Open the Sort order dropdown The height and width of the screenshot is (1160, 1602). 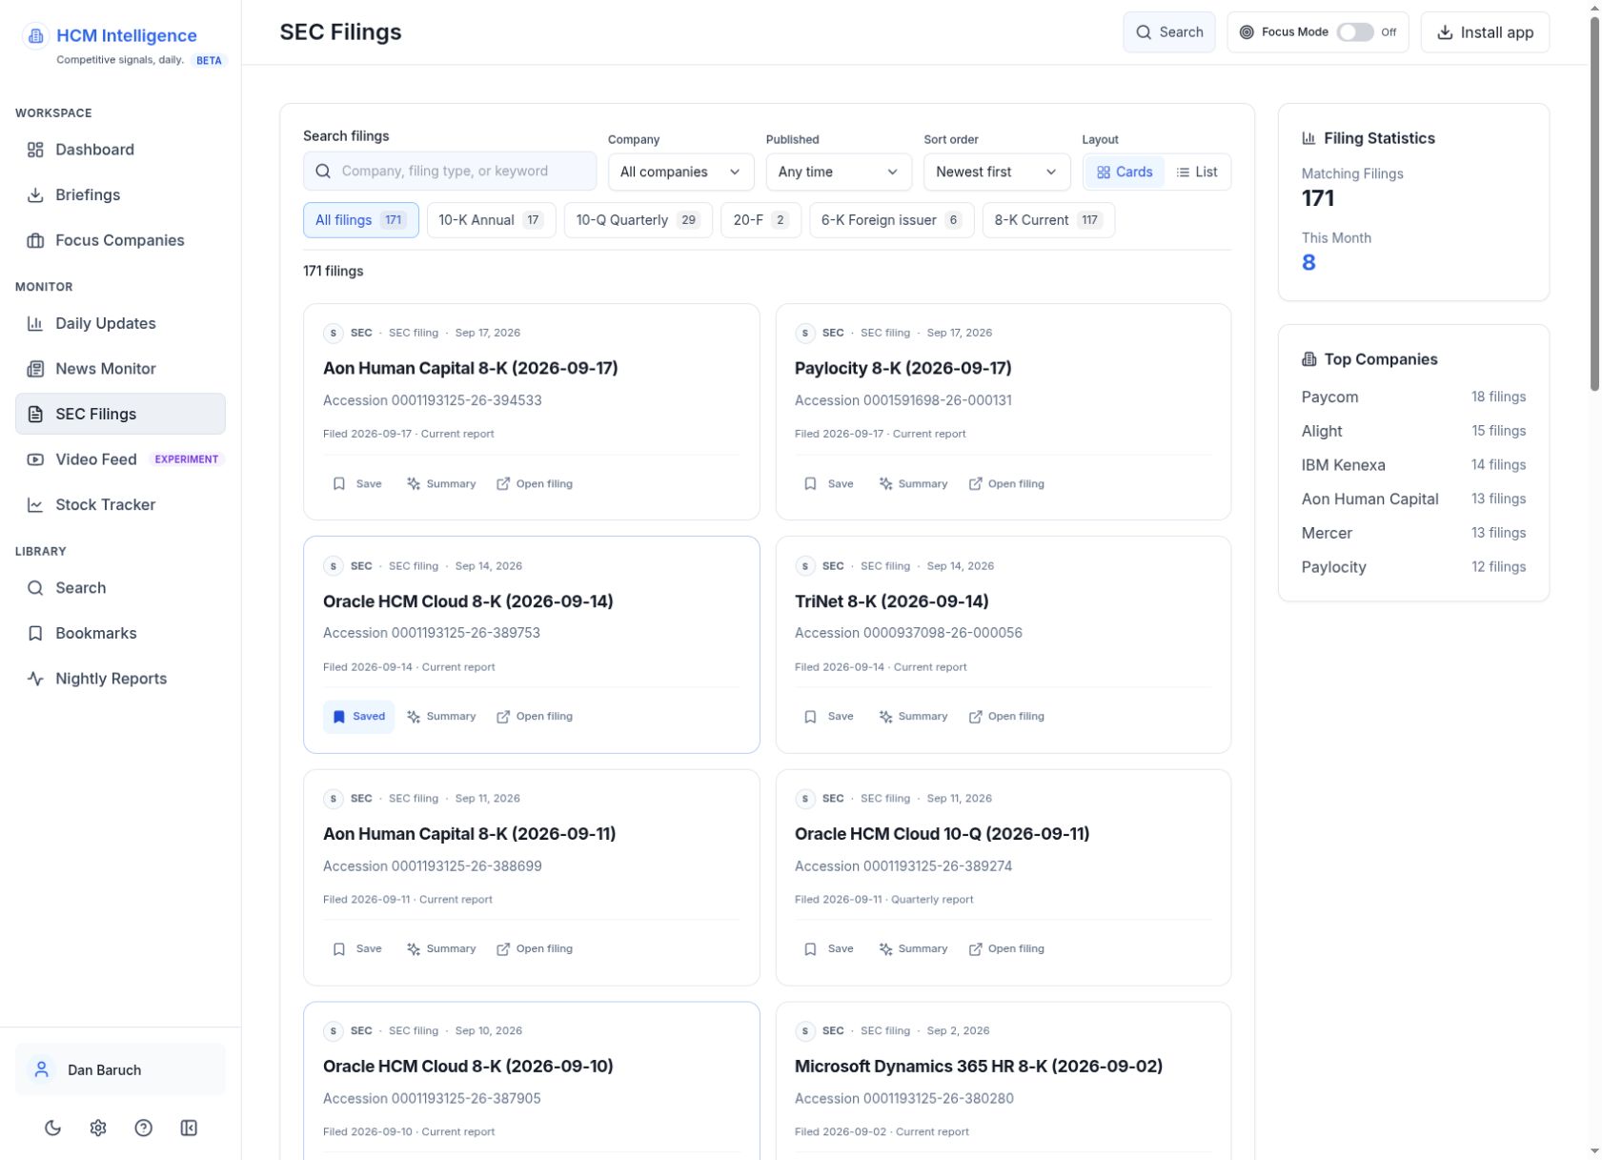[997, 172]
